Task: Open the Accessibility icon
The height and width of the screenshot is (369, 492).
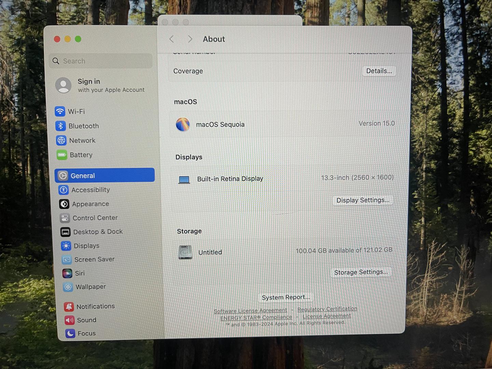Action: pyautogui.click(x=64, y=190)
